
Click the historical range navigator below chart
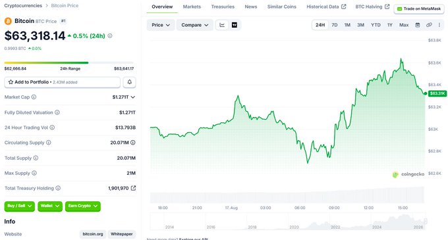[x=288, y=222]
